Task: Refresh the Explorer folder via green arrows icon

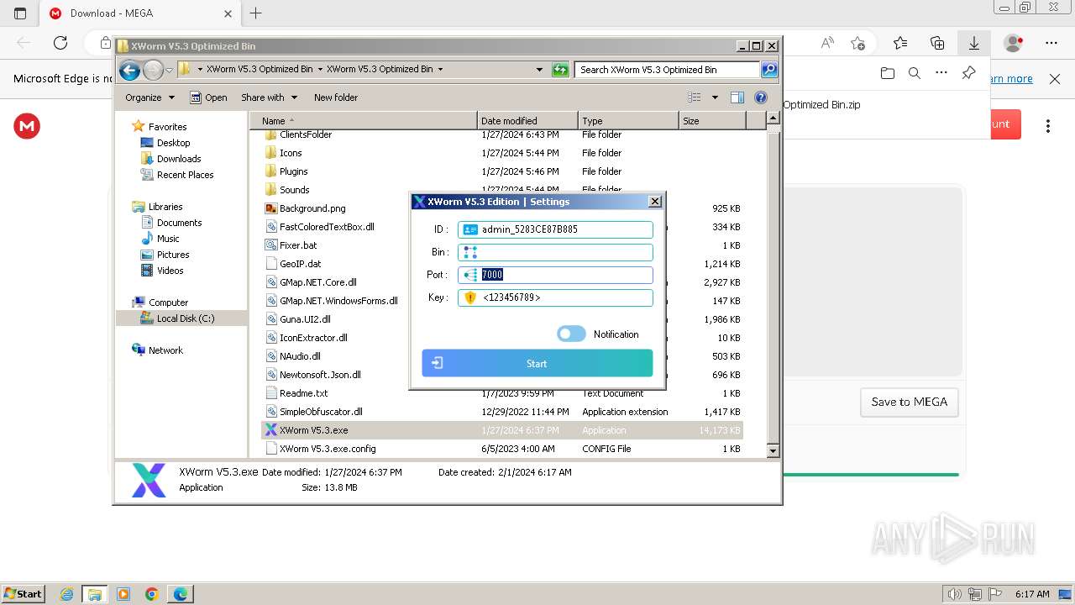Action: [x=560, y=70]
